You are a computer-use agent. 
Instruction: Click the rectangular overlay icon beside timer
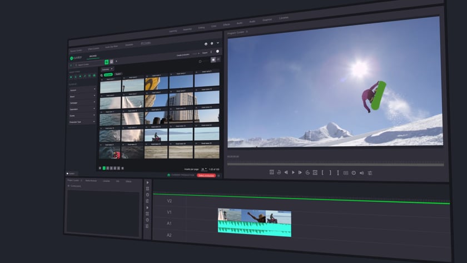pos(346,173)
